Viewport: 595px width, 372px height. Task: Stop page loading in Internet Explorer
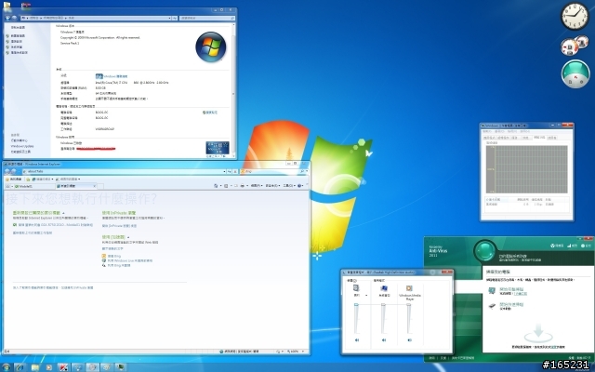[235, 171]
